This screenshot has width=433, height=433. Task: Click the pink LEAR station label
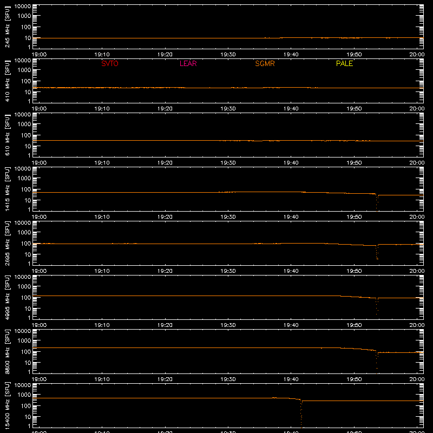[x=188, y=63]
